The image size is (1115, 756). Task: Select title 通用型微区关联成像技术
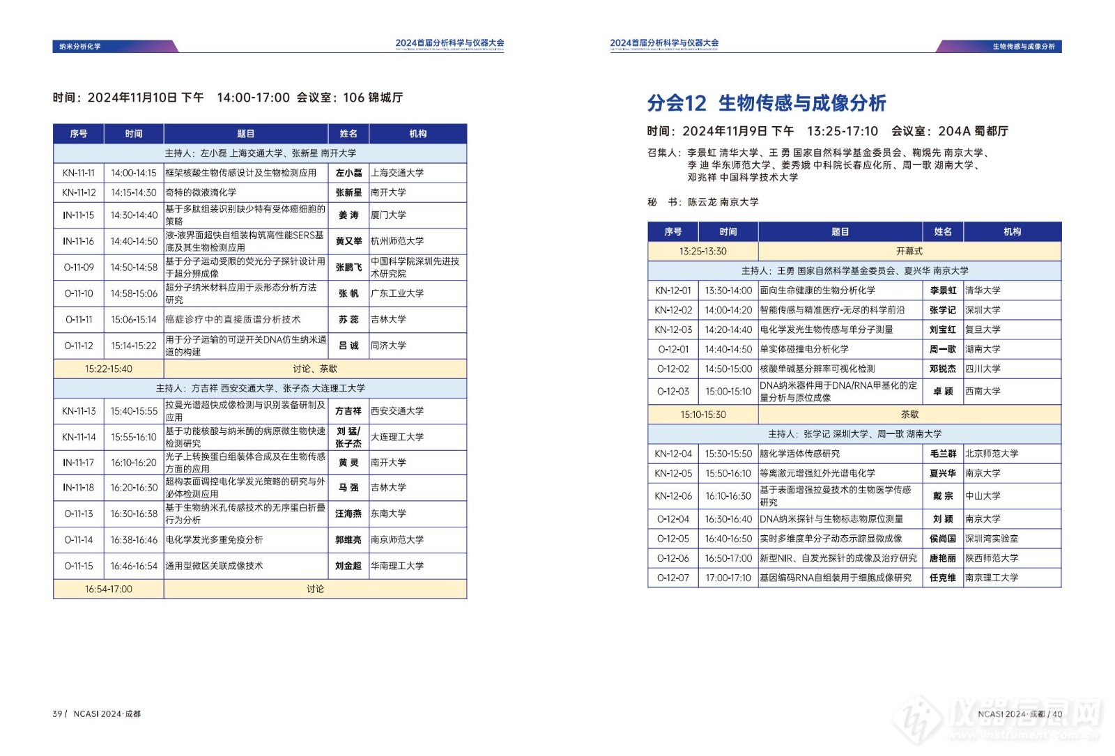[215, 566]
